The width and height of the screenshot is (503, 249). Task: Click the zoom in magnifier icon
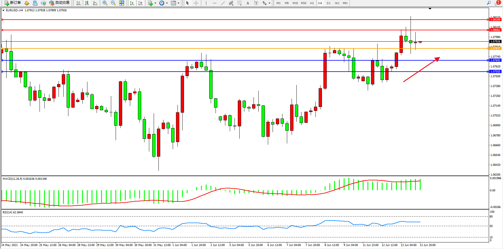pyautogui.click(x=105, y=3)
